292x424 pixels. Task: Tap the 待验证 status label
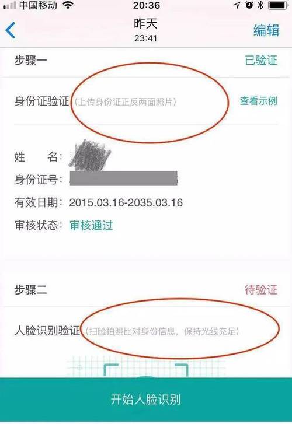coord(261,290)
